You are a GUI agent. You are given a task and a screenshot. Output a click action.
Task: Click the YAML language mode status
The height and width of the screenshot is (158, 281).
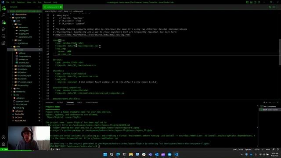tap(268, 149)
